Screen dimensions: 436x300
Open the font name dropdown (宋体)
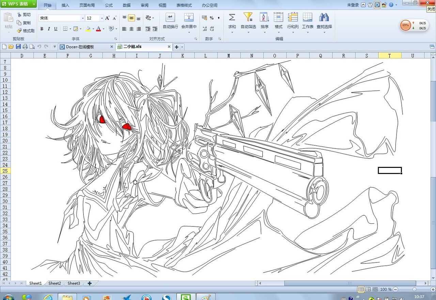[83, 18]
